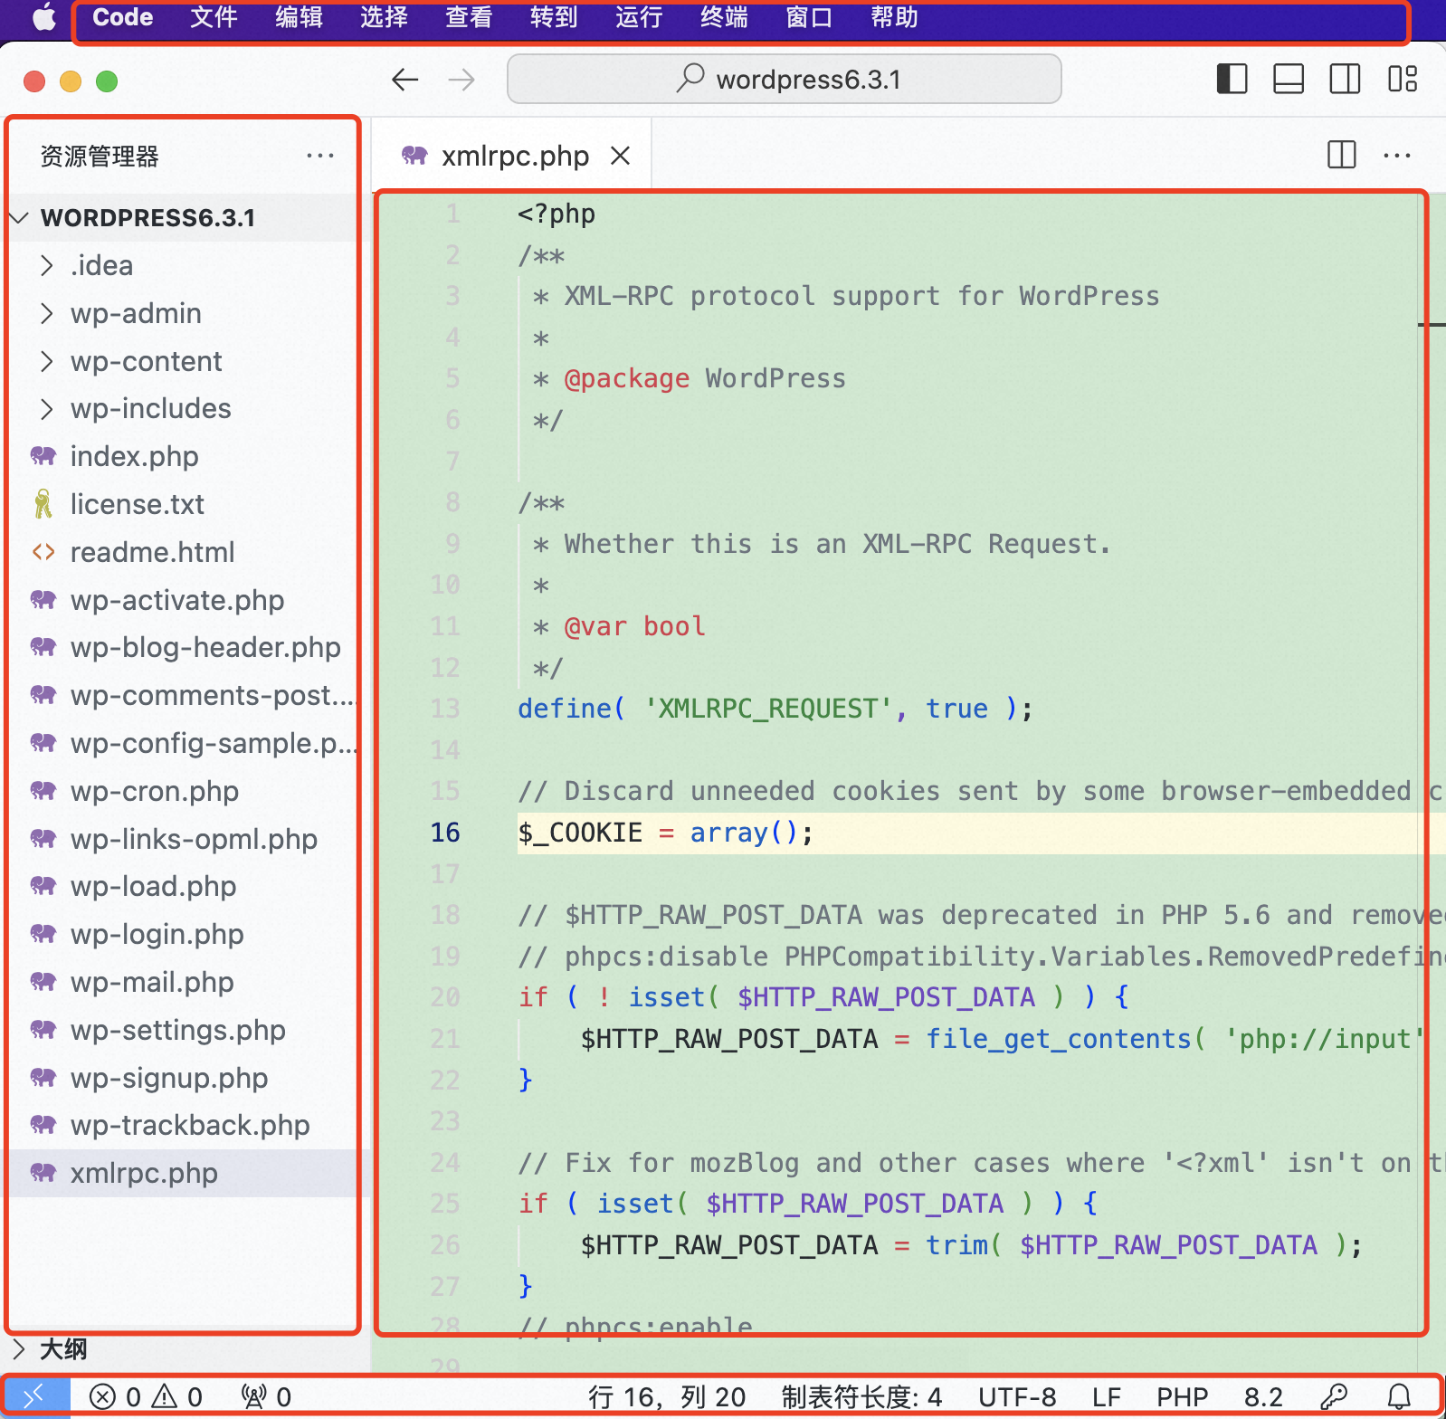Toggle the primary side bar layout icon
The width and height of the screenshot is (1446, 1419).
click(x=1232, y=79)
